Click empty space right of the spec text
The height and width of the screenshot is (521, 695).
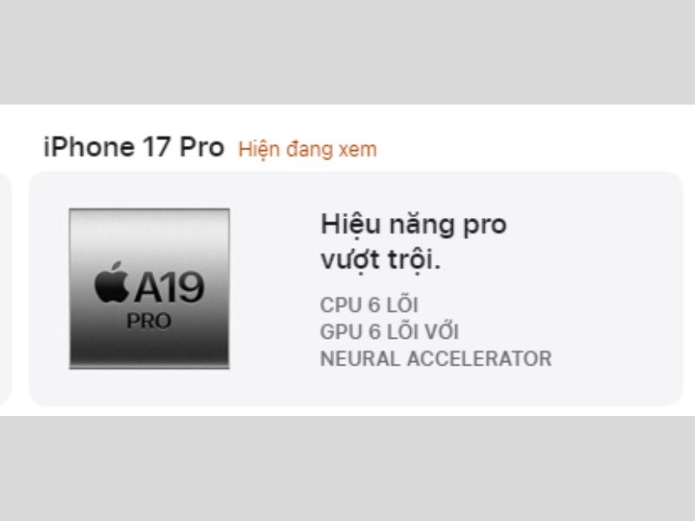[616, 333]
